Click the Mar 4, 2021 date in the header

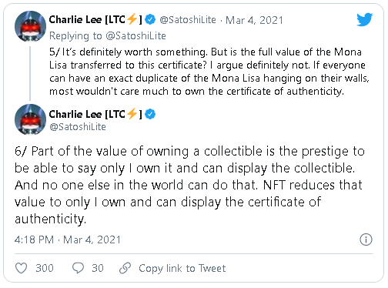254,20
